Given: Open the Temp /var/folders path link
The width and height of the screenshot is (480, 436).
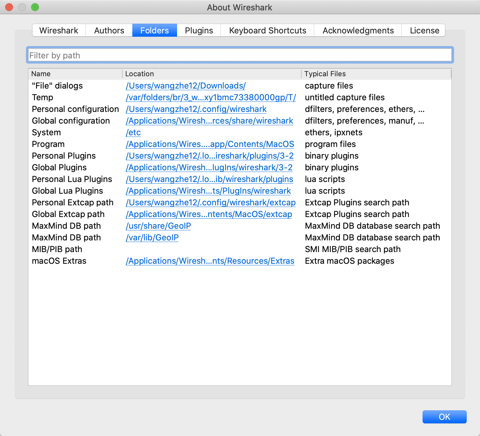Looking at the screenshot, I should coord(211,97).
